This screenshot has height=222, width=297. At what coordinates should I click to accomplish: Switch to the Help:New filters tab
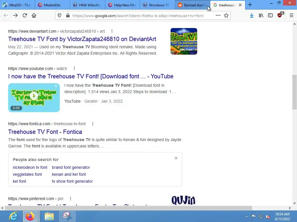click(x=123, y=5)
